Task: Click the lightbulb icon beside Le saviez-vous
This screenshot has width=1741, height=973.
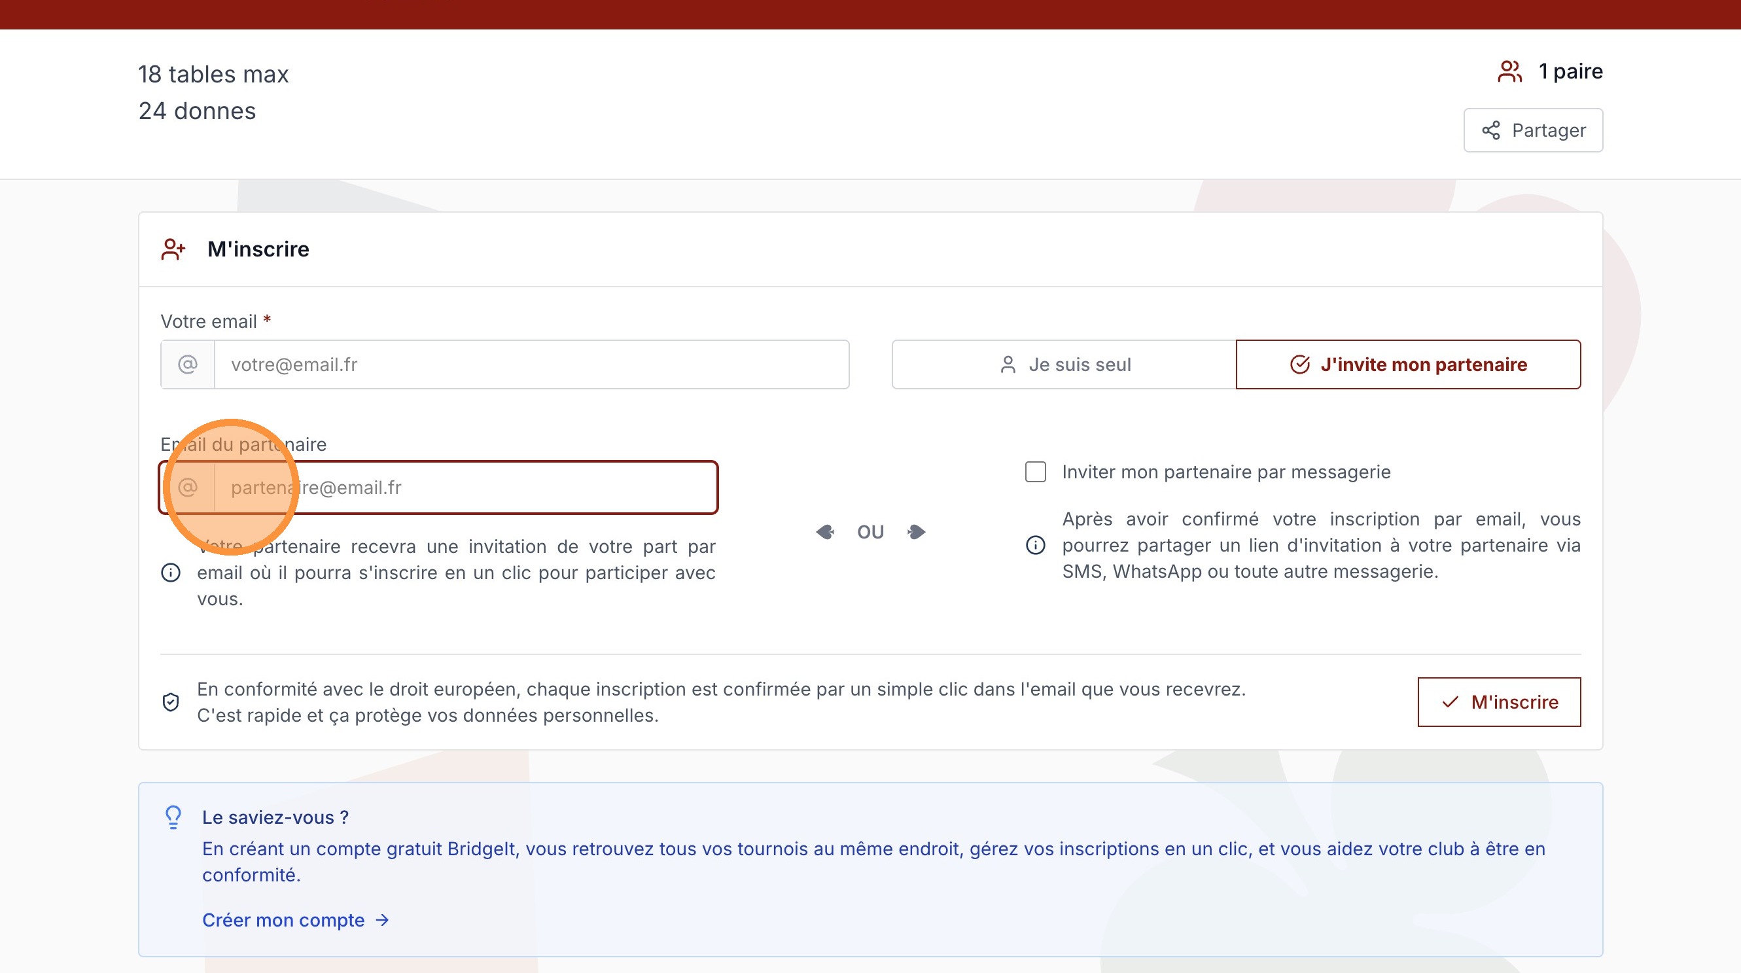Action: pos(173,817)
